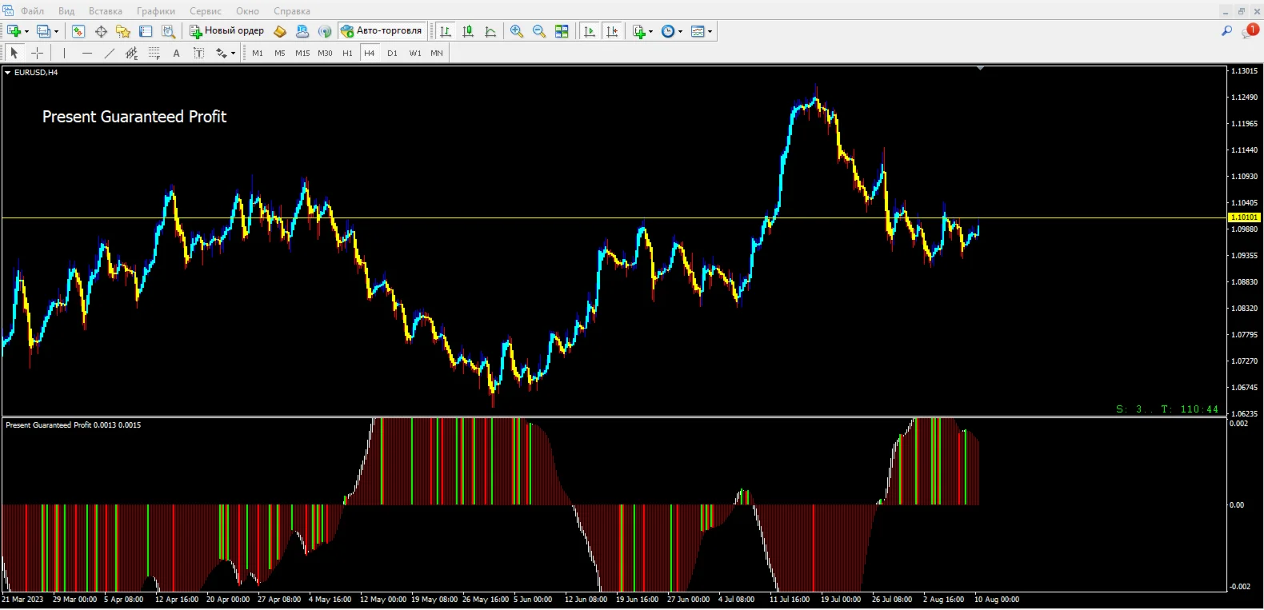The image size is (1264, 610).
Task: Click the Profiles icon
Action: click(x=43, y=31)
